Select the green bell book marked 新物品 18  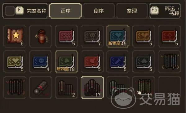[66, 62]
